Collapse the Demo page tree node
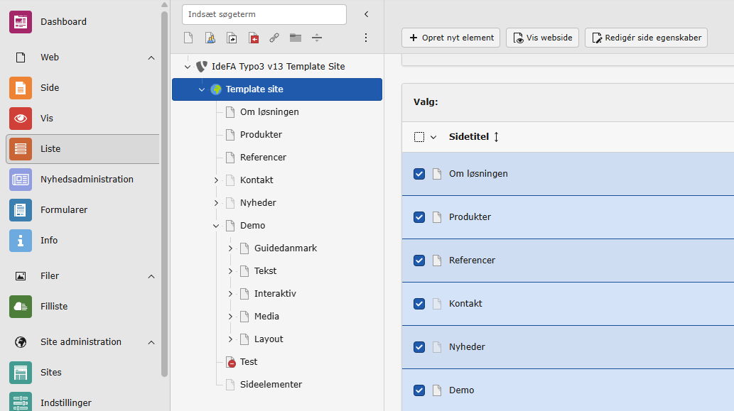Viewport: 734px width, 411px height. point(216,226)
